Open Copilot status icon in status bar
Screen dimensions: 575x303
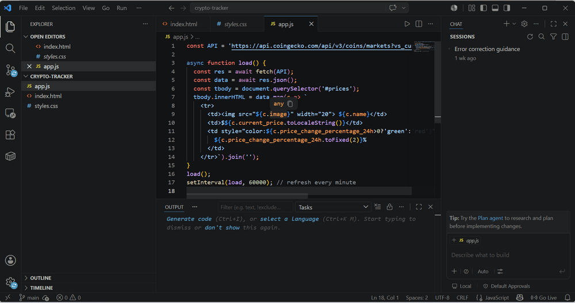coord(520,297)
